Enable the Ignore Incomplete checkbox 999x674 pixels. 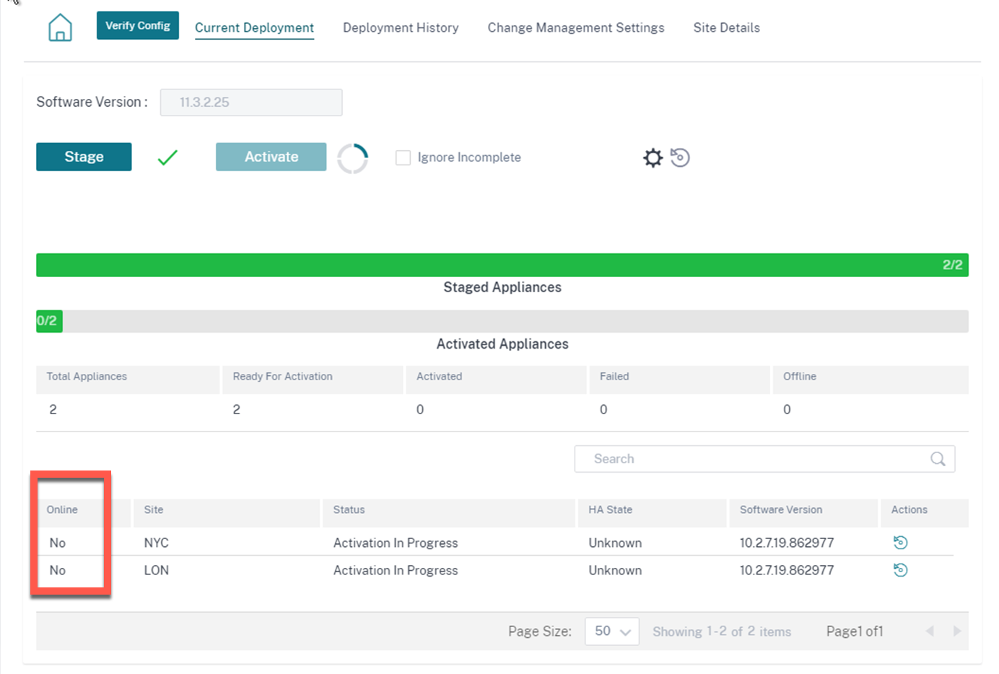pyautogui.click(x=403, y=157)
